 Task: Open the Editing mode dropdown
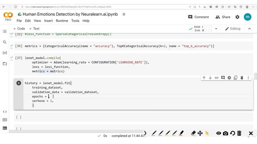click(233, 29)
